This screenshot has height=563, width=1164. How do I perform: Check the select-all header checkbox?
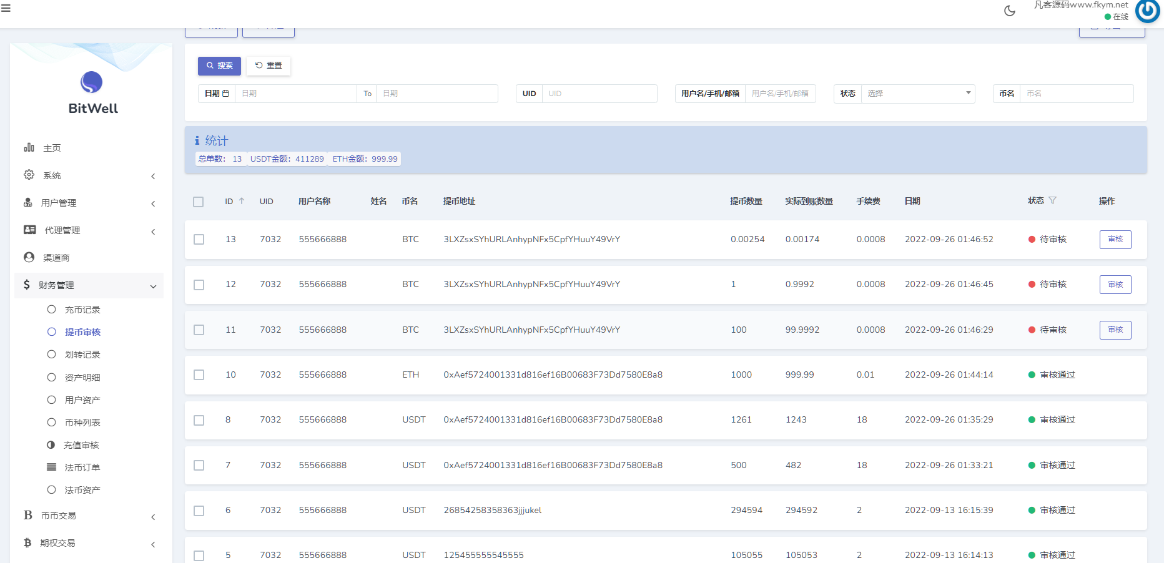199,202
